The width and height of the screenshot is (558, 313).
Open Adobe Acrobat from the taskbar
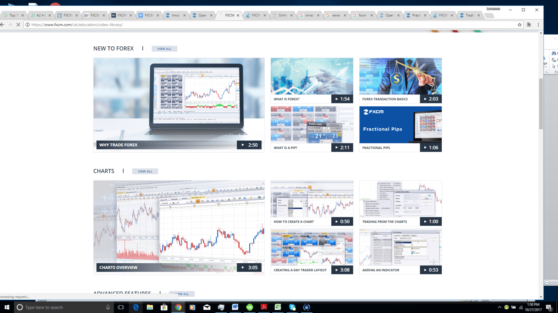click(x=264, y=307)
